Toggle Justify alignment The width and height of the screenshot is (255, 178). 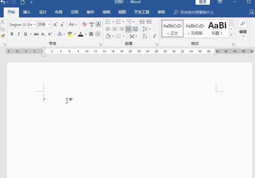coord(128,29)
